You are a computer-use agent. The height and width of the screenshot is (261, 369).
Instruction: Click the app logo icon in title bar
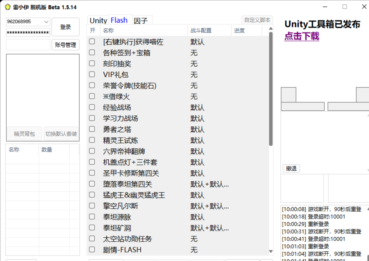click(8, 7)
